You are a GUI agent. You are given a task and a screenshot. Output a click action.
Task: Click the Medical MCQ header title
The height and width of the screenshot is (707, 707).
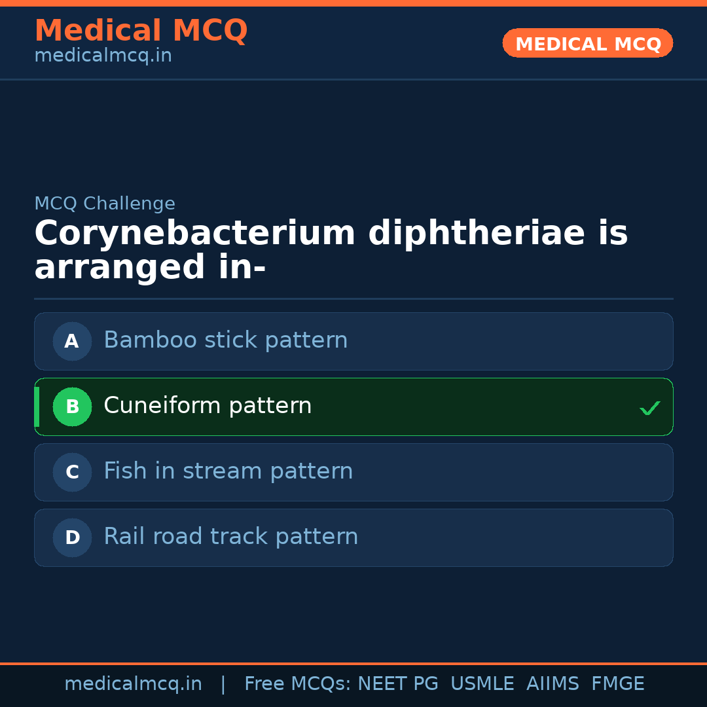(141, 31)
